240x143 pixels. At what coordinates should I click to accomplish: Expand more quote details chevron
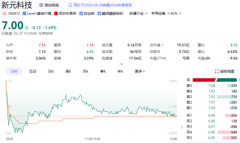pyautogui.click(x=122, y=64)
